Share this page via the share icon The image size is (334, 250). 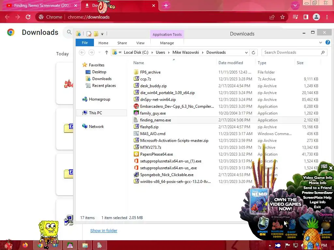point(272,17)
